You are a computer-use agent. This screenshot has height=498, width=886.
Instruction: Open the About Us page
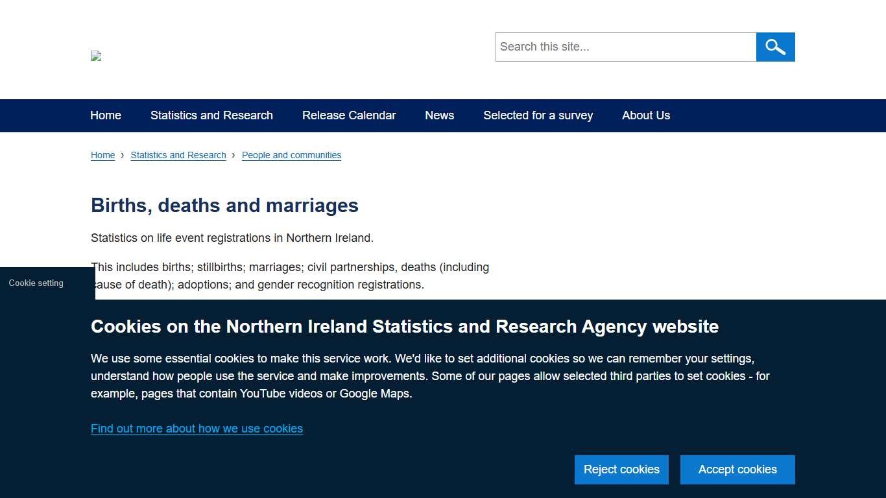pos(646,115)
